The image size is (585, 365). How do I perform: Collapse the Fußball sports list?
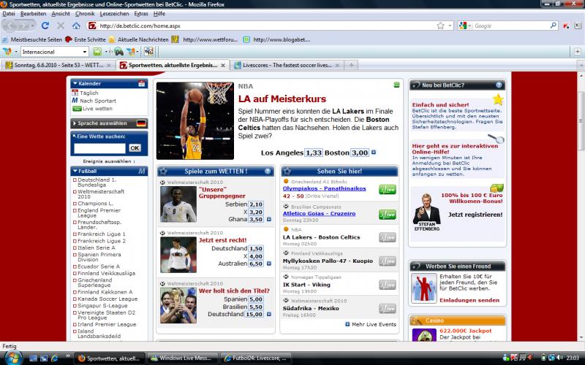[x=75, y=172]
